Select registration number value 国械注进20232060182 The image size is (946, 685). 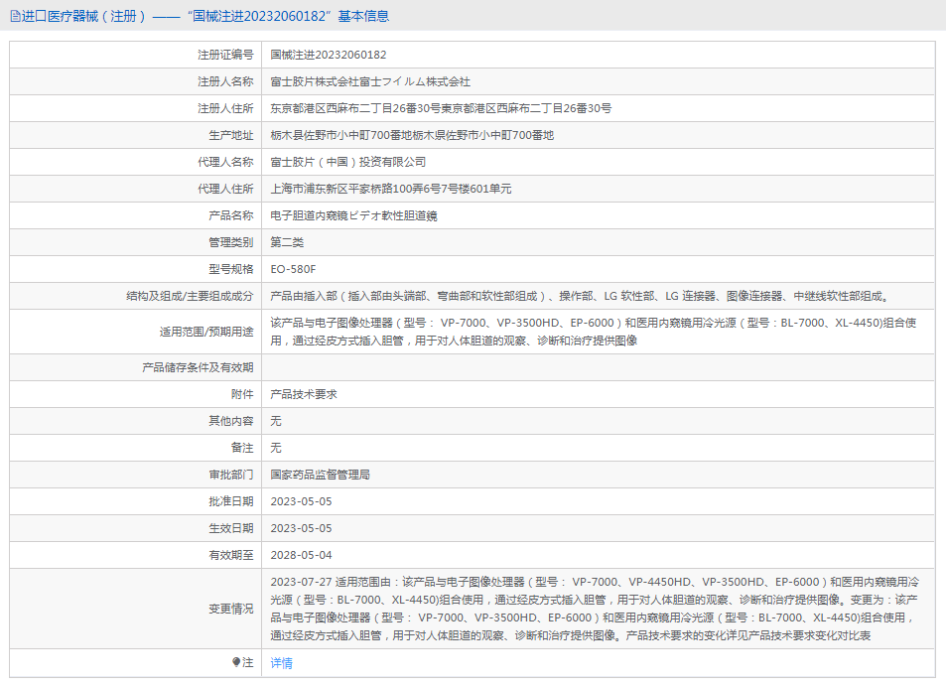click(329, 55)
